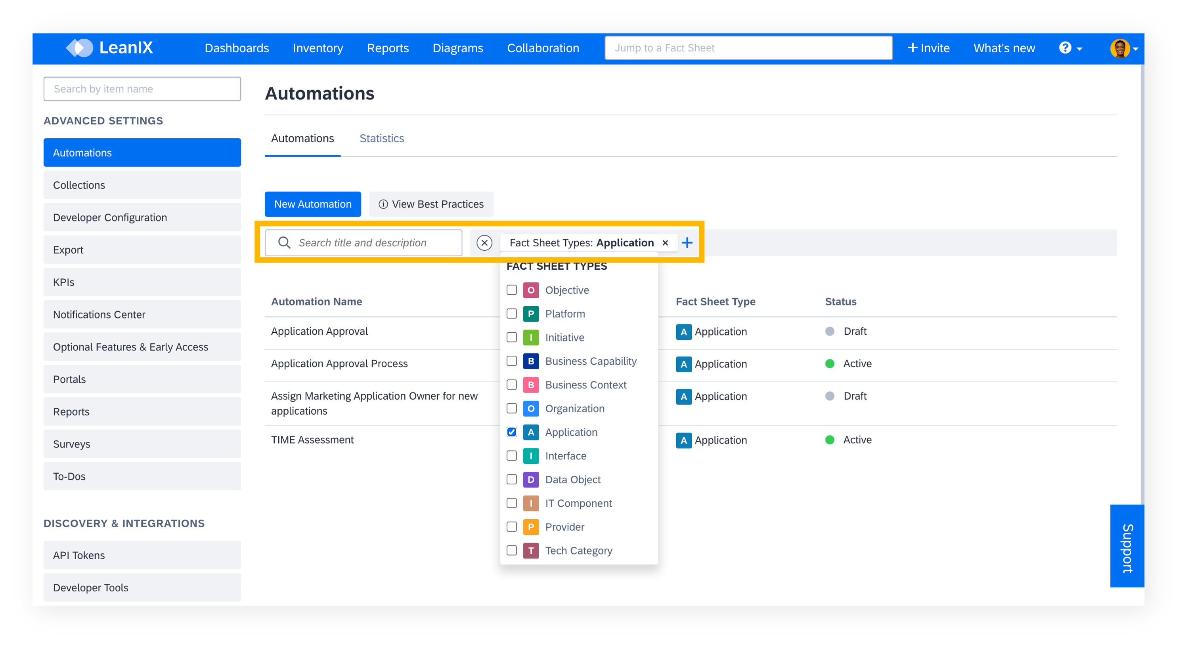Click the dark blue Business Capability icon
This screenshot has width=1186, height=646.
530,361
